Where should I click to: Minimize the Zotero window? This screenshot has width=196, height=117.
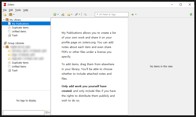pyautogui.click(x=172, y=5)
